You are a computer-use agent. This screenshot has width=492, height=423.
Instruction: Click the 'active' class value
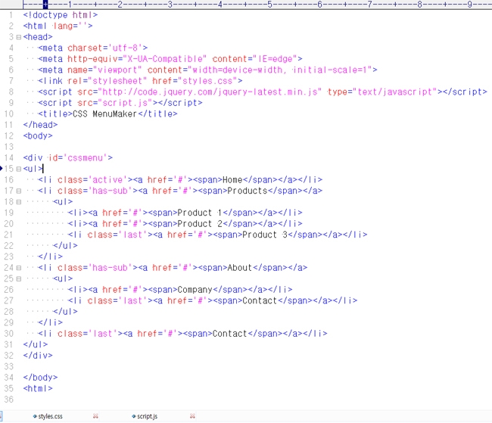click(x=107, y=180)
